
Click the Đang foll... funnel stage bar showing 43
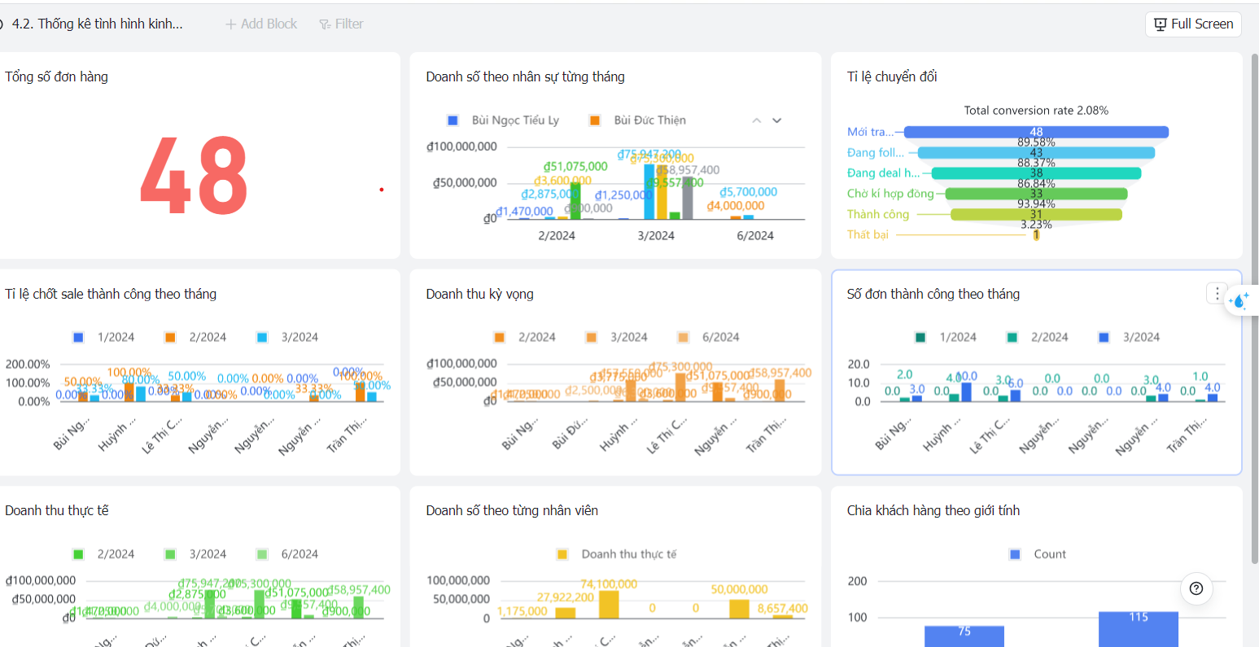click(x=1036, y=152)
